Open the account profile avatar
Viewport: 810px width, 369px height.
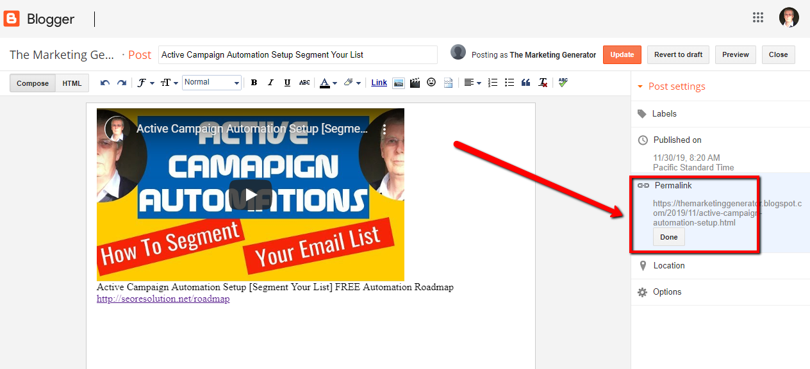pos(789,18)
